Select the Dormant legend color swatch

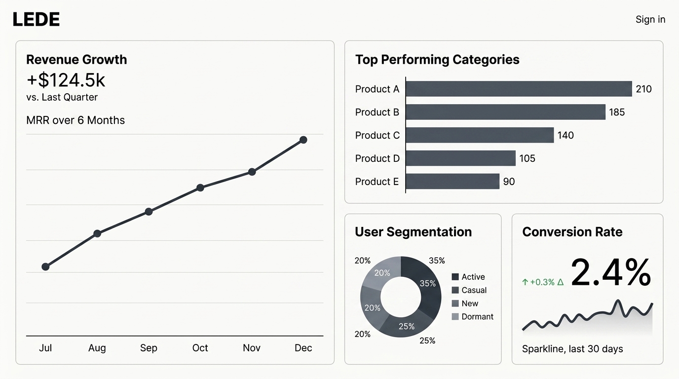click(x=455, y=317)
